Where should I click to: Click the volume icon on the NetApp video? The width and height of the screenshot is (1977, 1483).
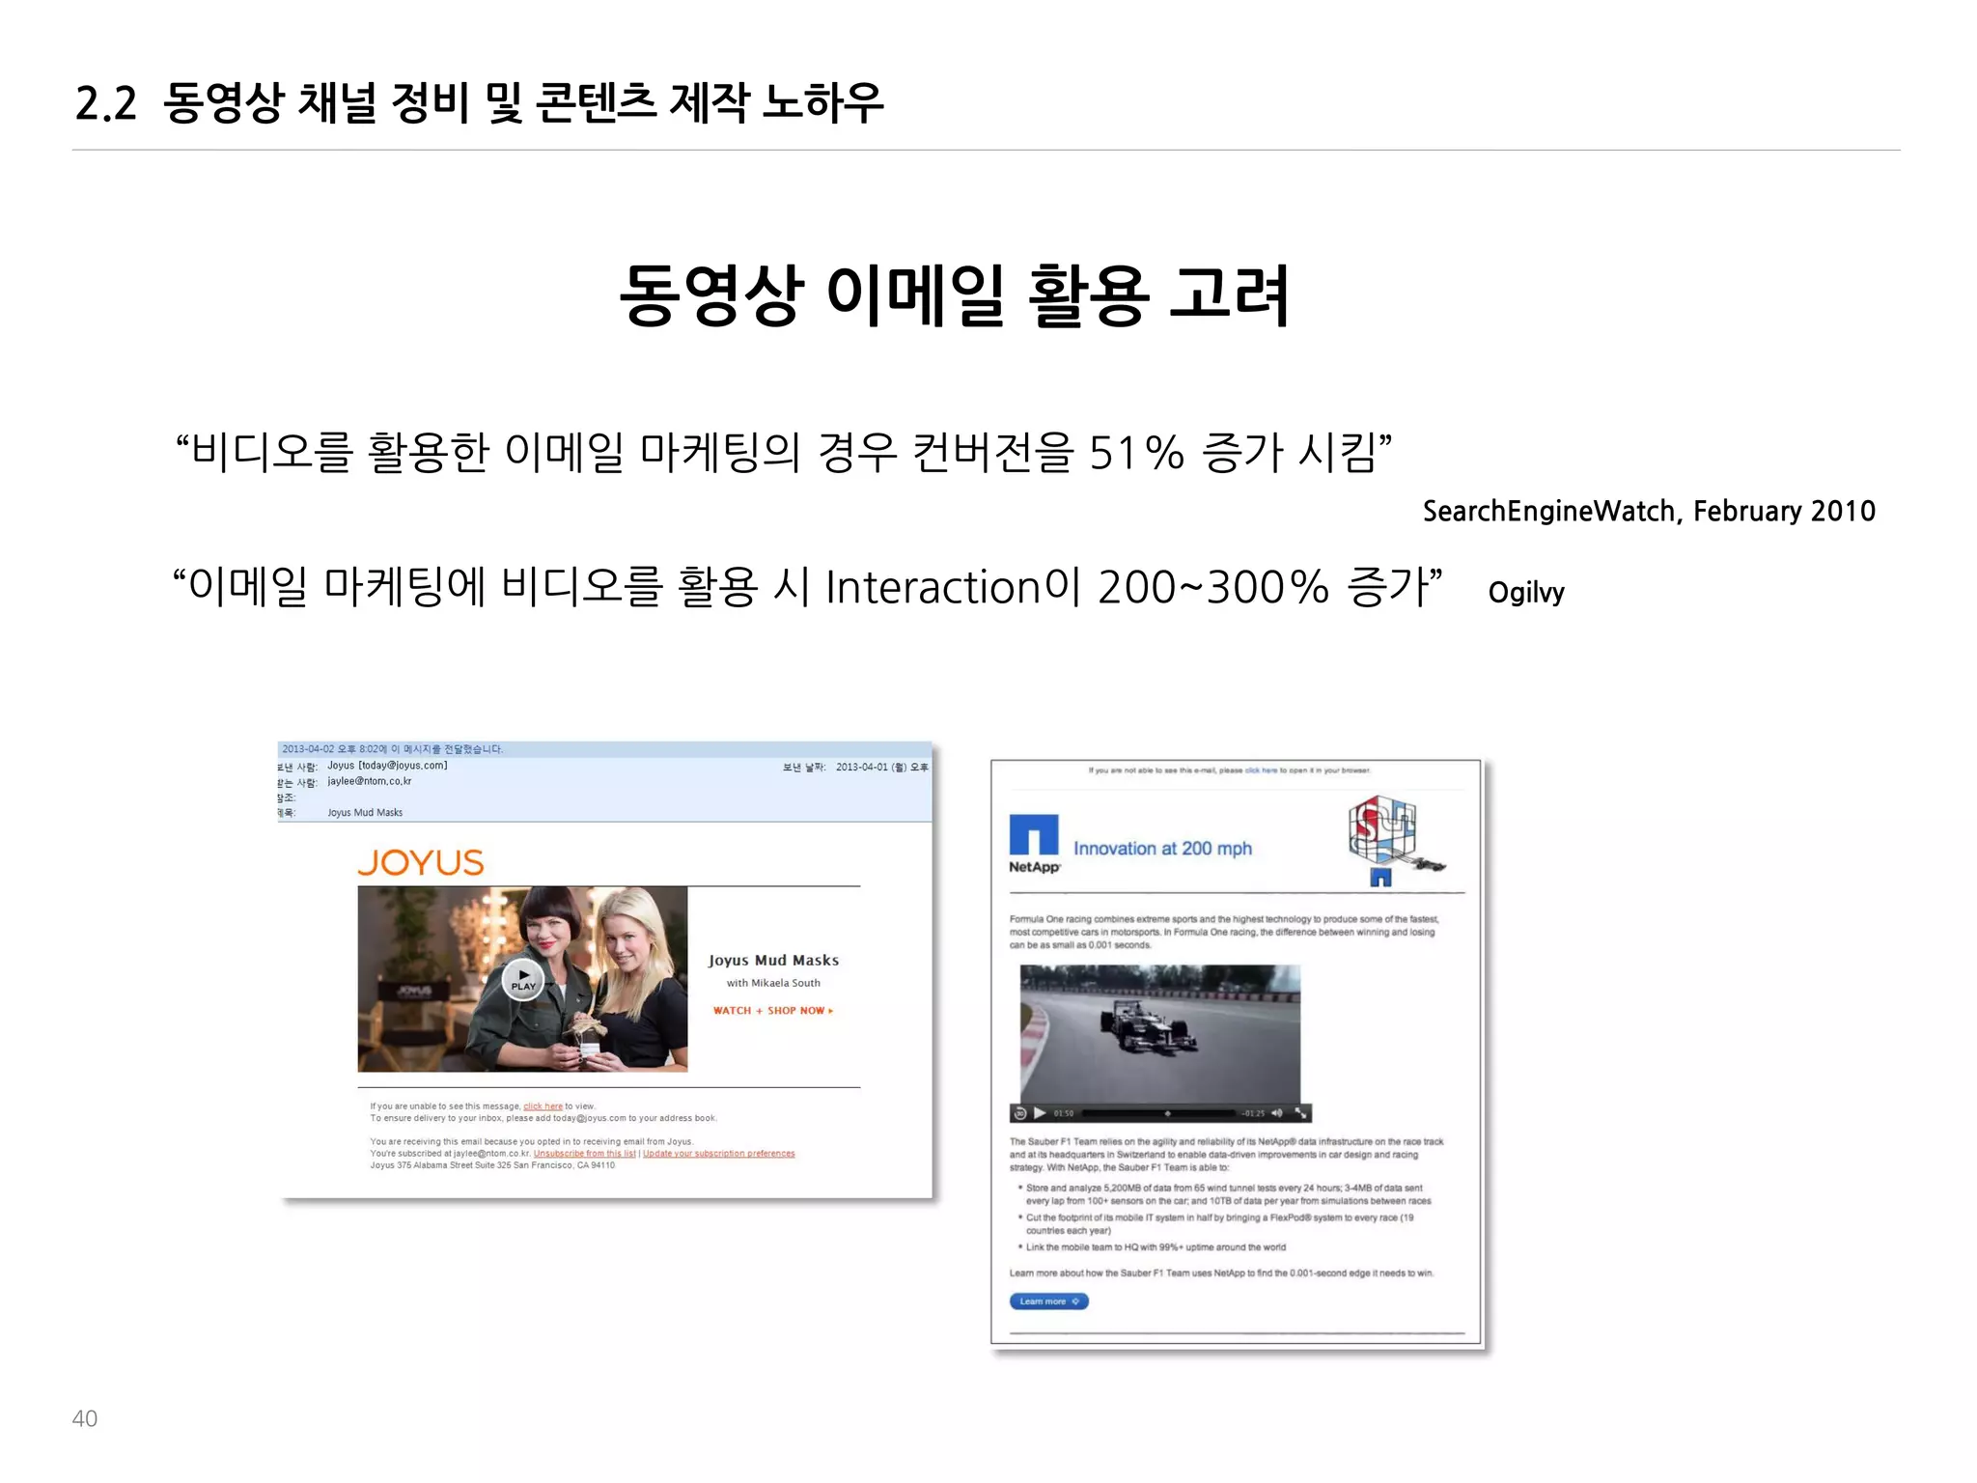1277,1113
